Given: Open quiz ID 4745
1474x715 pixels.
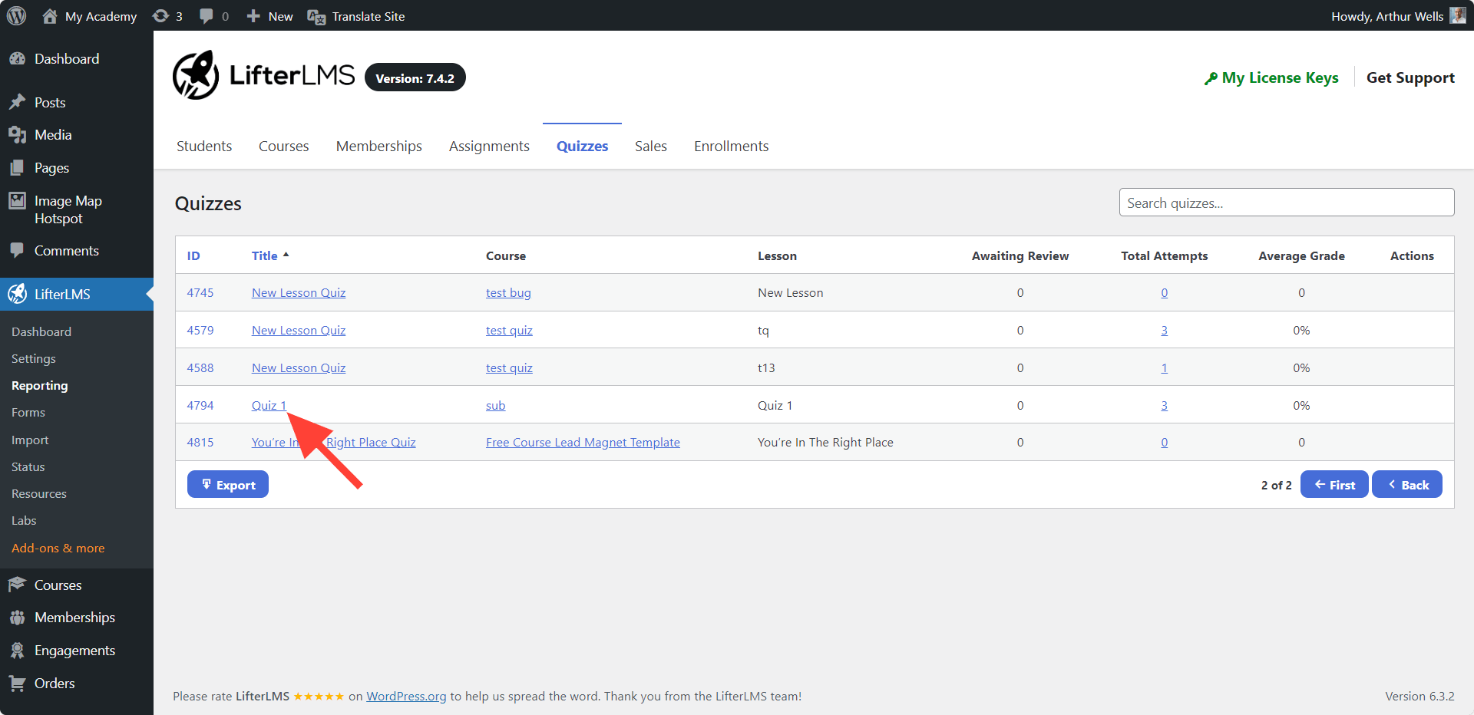Looking at the screenshot, I should (200, 292).
